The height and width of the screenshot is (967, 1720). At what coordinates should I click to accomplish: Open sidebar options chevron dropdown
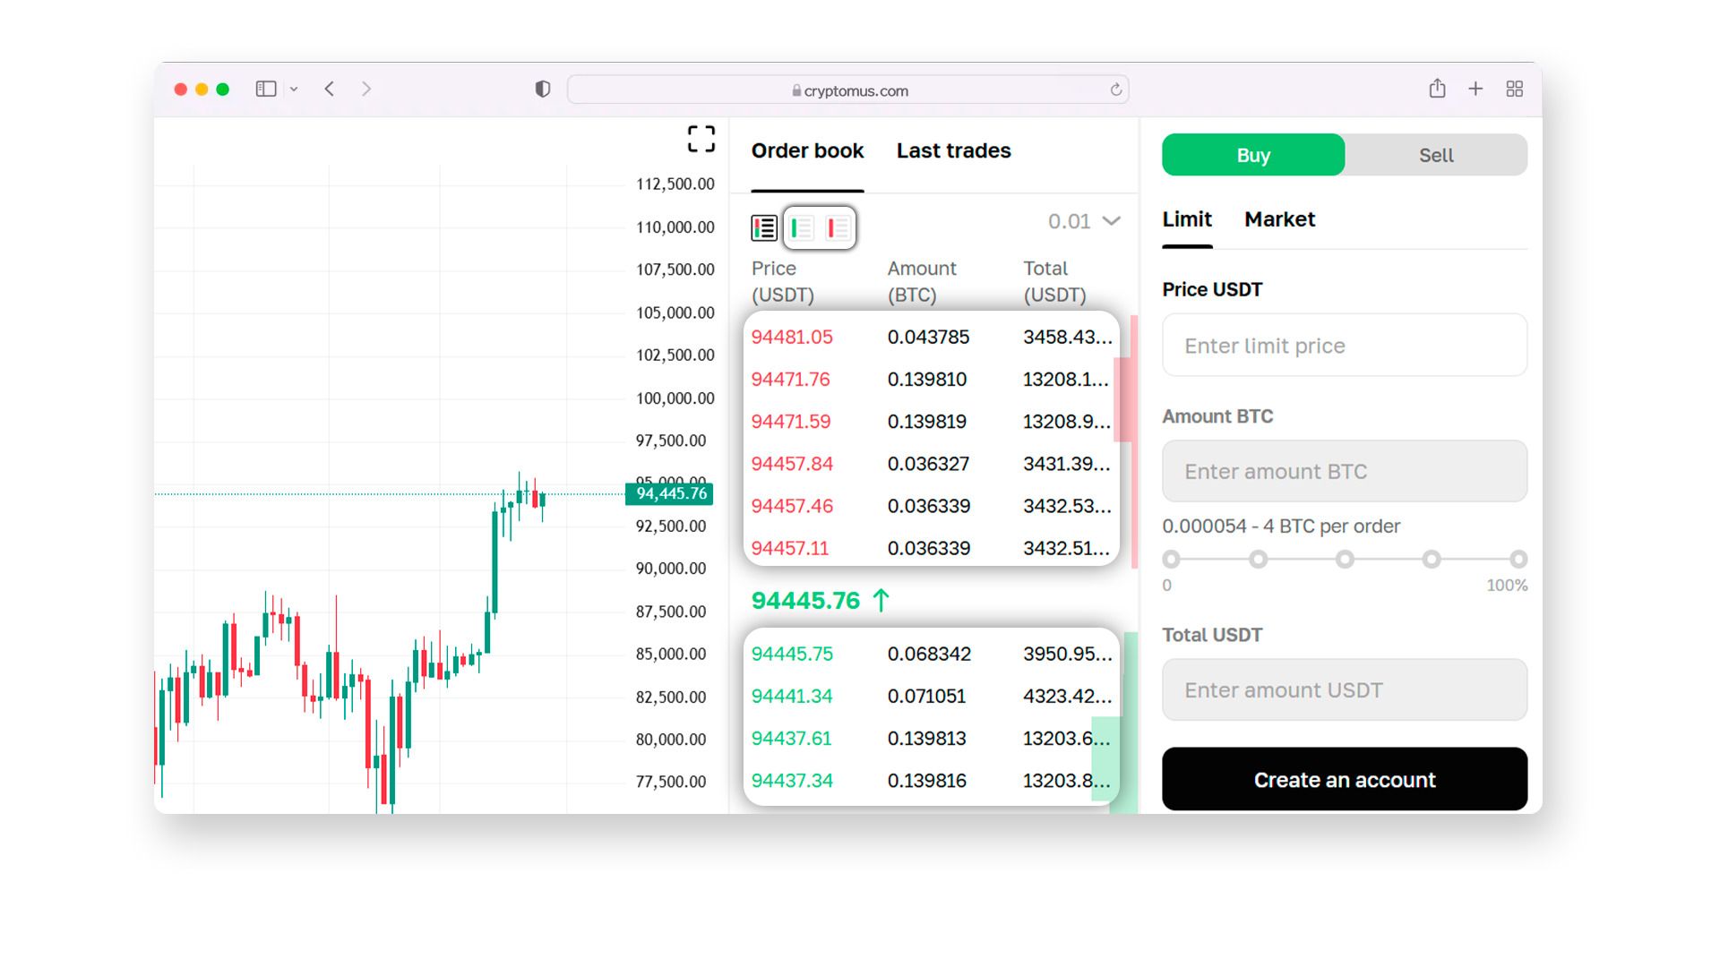coord(294,89)
